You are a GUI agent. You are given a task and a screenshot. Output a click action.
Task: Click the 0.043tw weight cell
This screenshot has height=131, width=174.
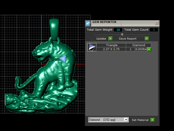[x=141, y=49]
